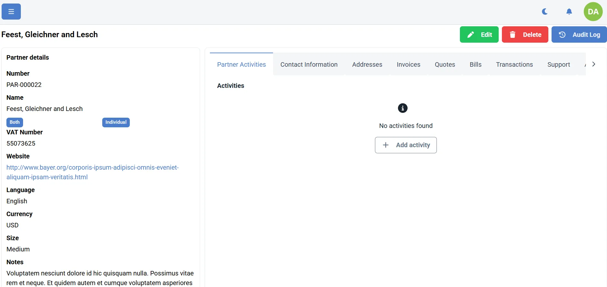Open the Addresses tab

click(367, 64)
